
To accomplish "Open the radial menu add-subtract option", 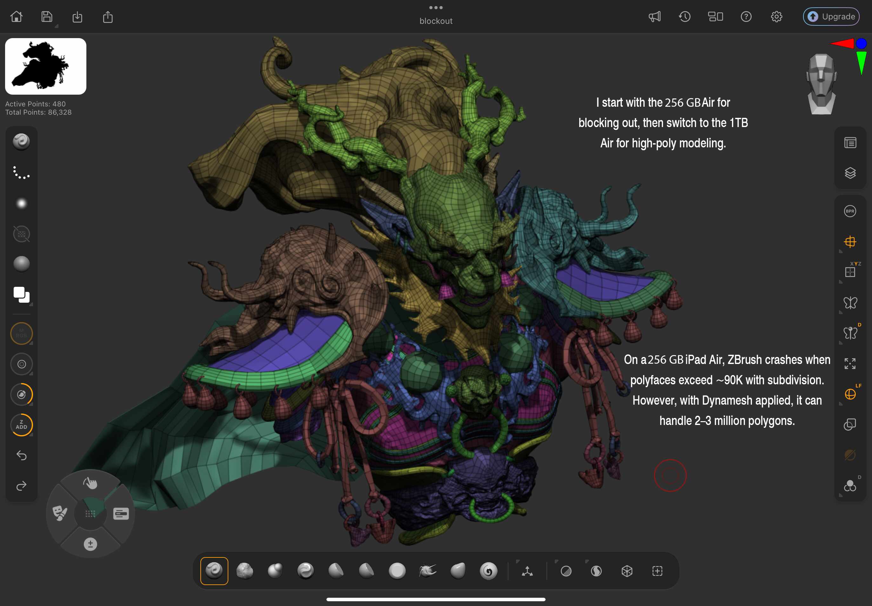I will coord(91,544).
